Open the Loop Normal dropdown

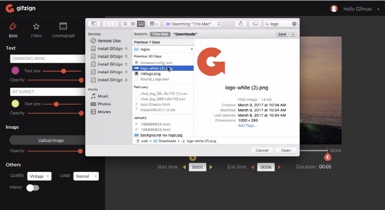(x=86, y=176)
